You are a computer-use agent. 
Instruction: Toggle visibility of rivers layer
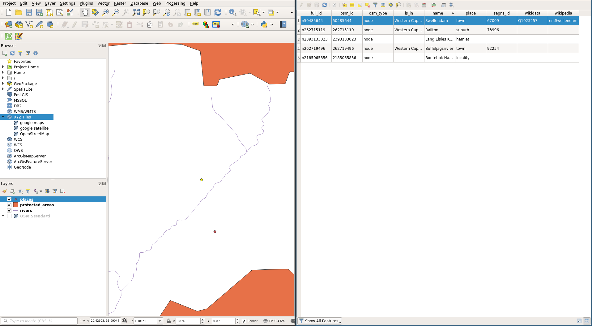[9, 210]
